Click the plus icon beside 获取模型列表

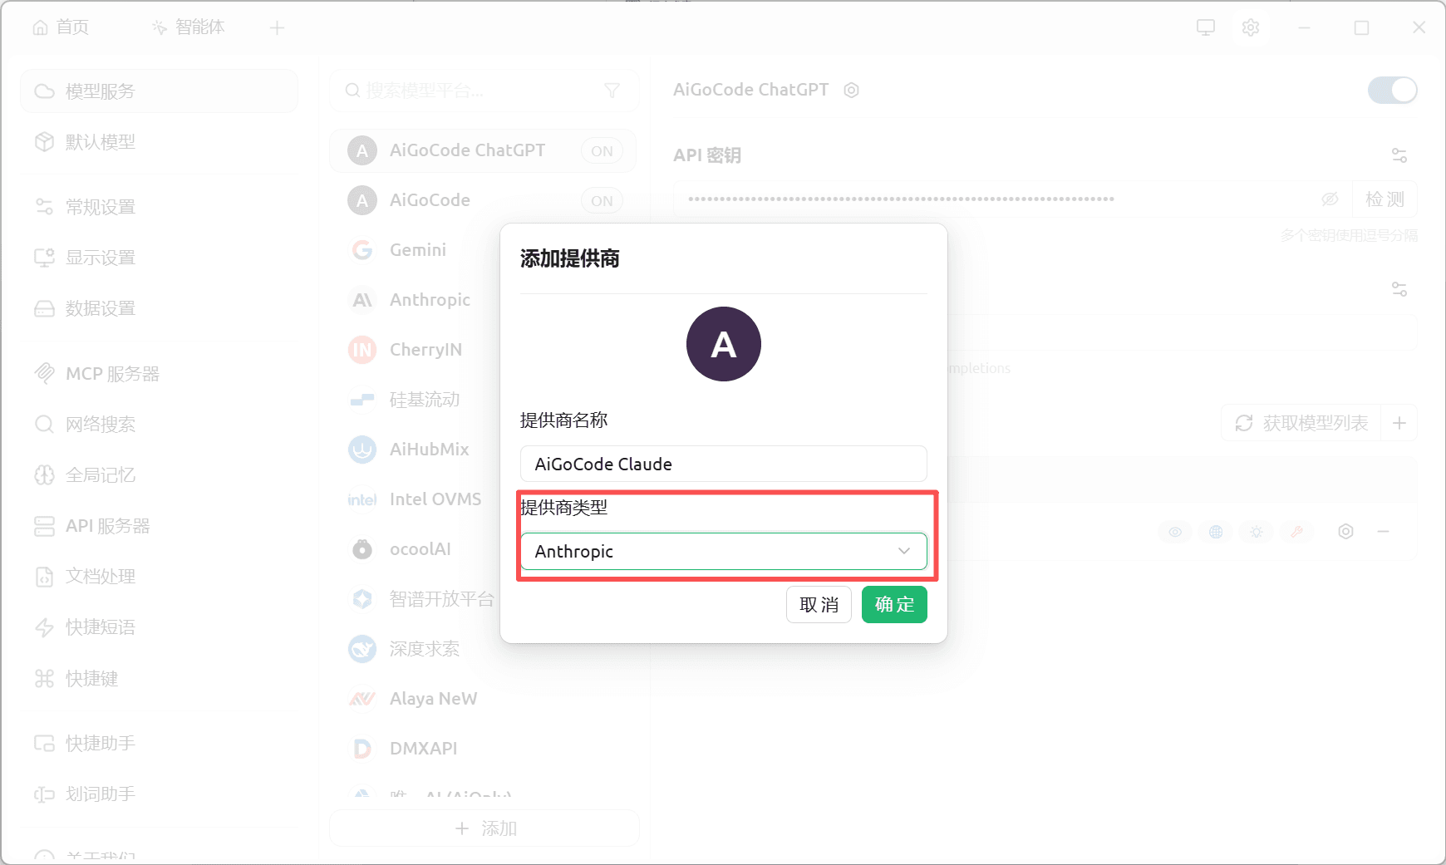tap(1399, 423)
